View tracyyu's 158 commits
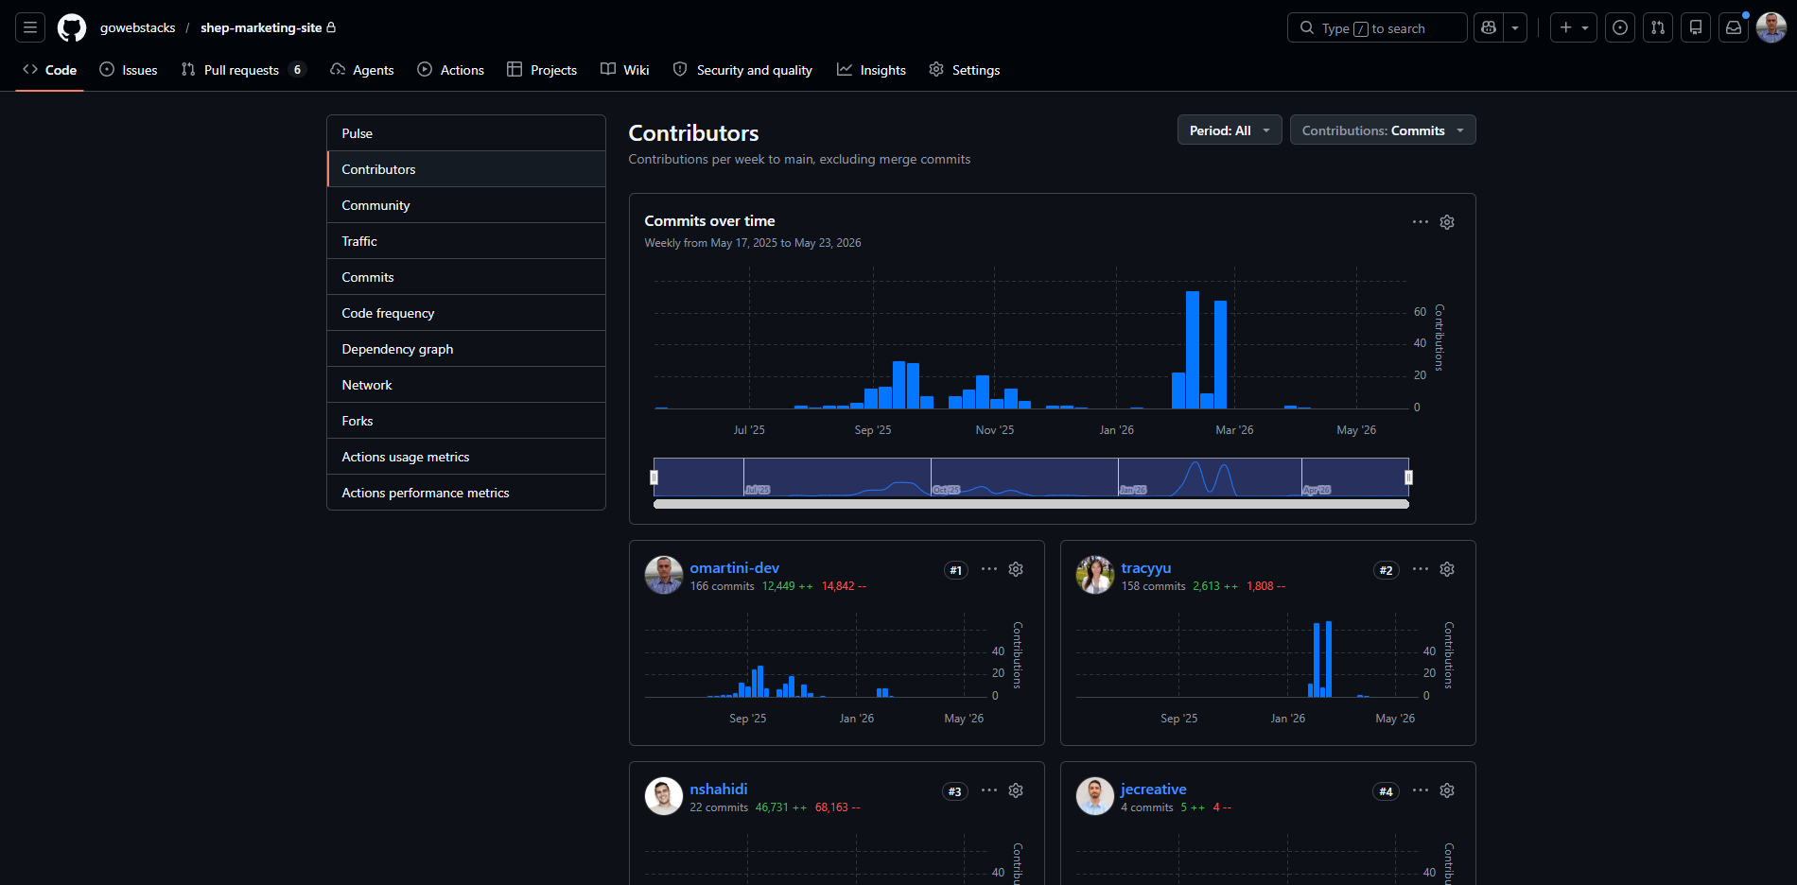 pos(1154,586)
